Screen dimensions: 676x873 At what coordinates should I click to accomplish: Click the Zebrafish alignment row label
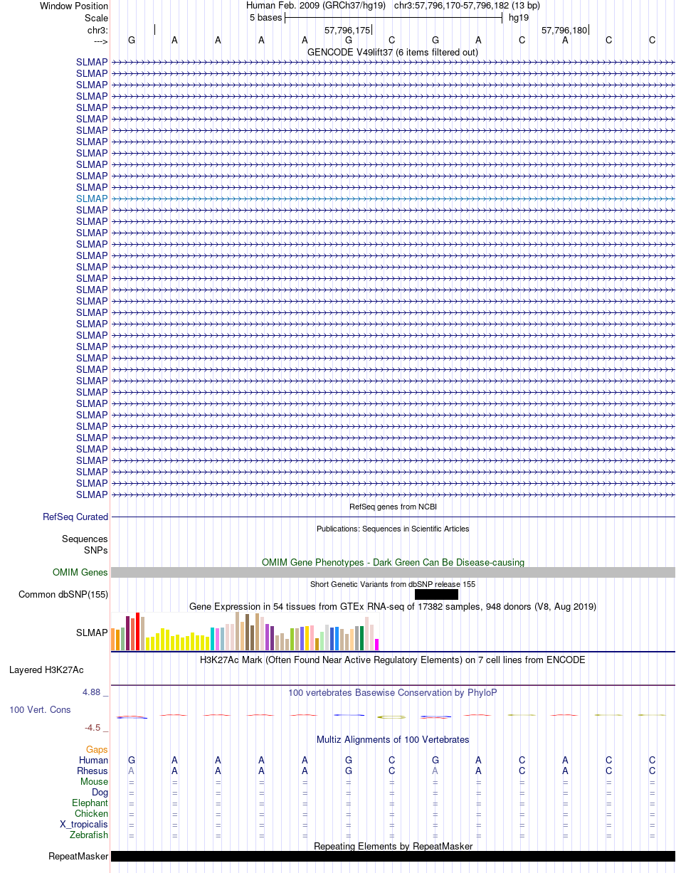(x=89, y=835)
